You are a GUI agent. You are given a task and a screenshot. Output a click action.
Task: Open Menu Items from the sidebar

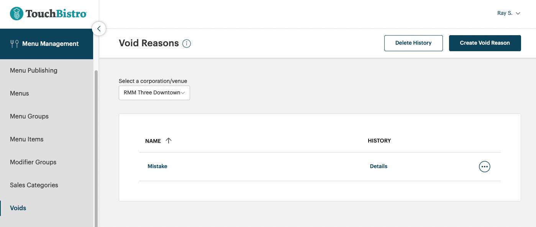click(26, 139)
